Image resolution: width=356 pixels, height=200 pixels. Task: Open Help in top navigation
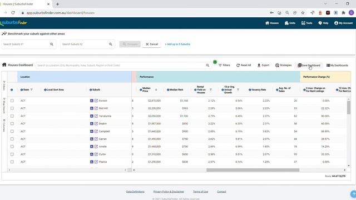tap(323, 23)
